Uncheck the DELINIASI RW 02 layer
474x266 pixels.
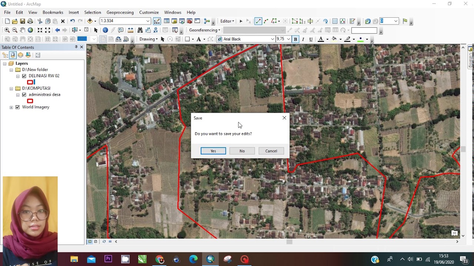pos(24,76)
